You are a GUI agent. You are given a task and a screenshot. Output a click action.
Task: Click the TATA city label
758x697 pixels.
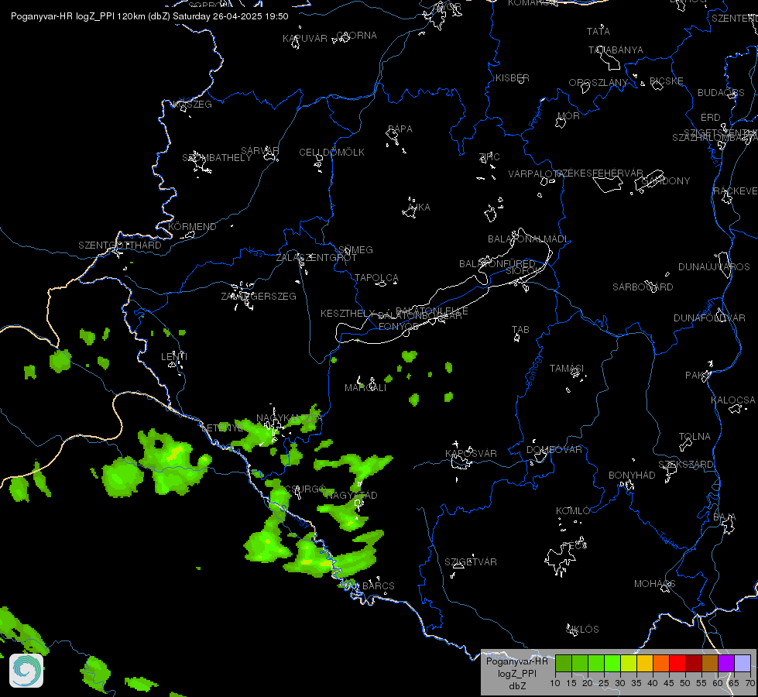tap(599, 32)
